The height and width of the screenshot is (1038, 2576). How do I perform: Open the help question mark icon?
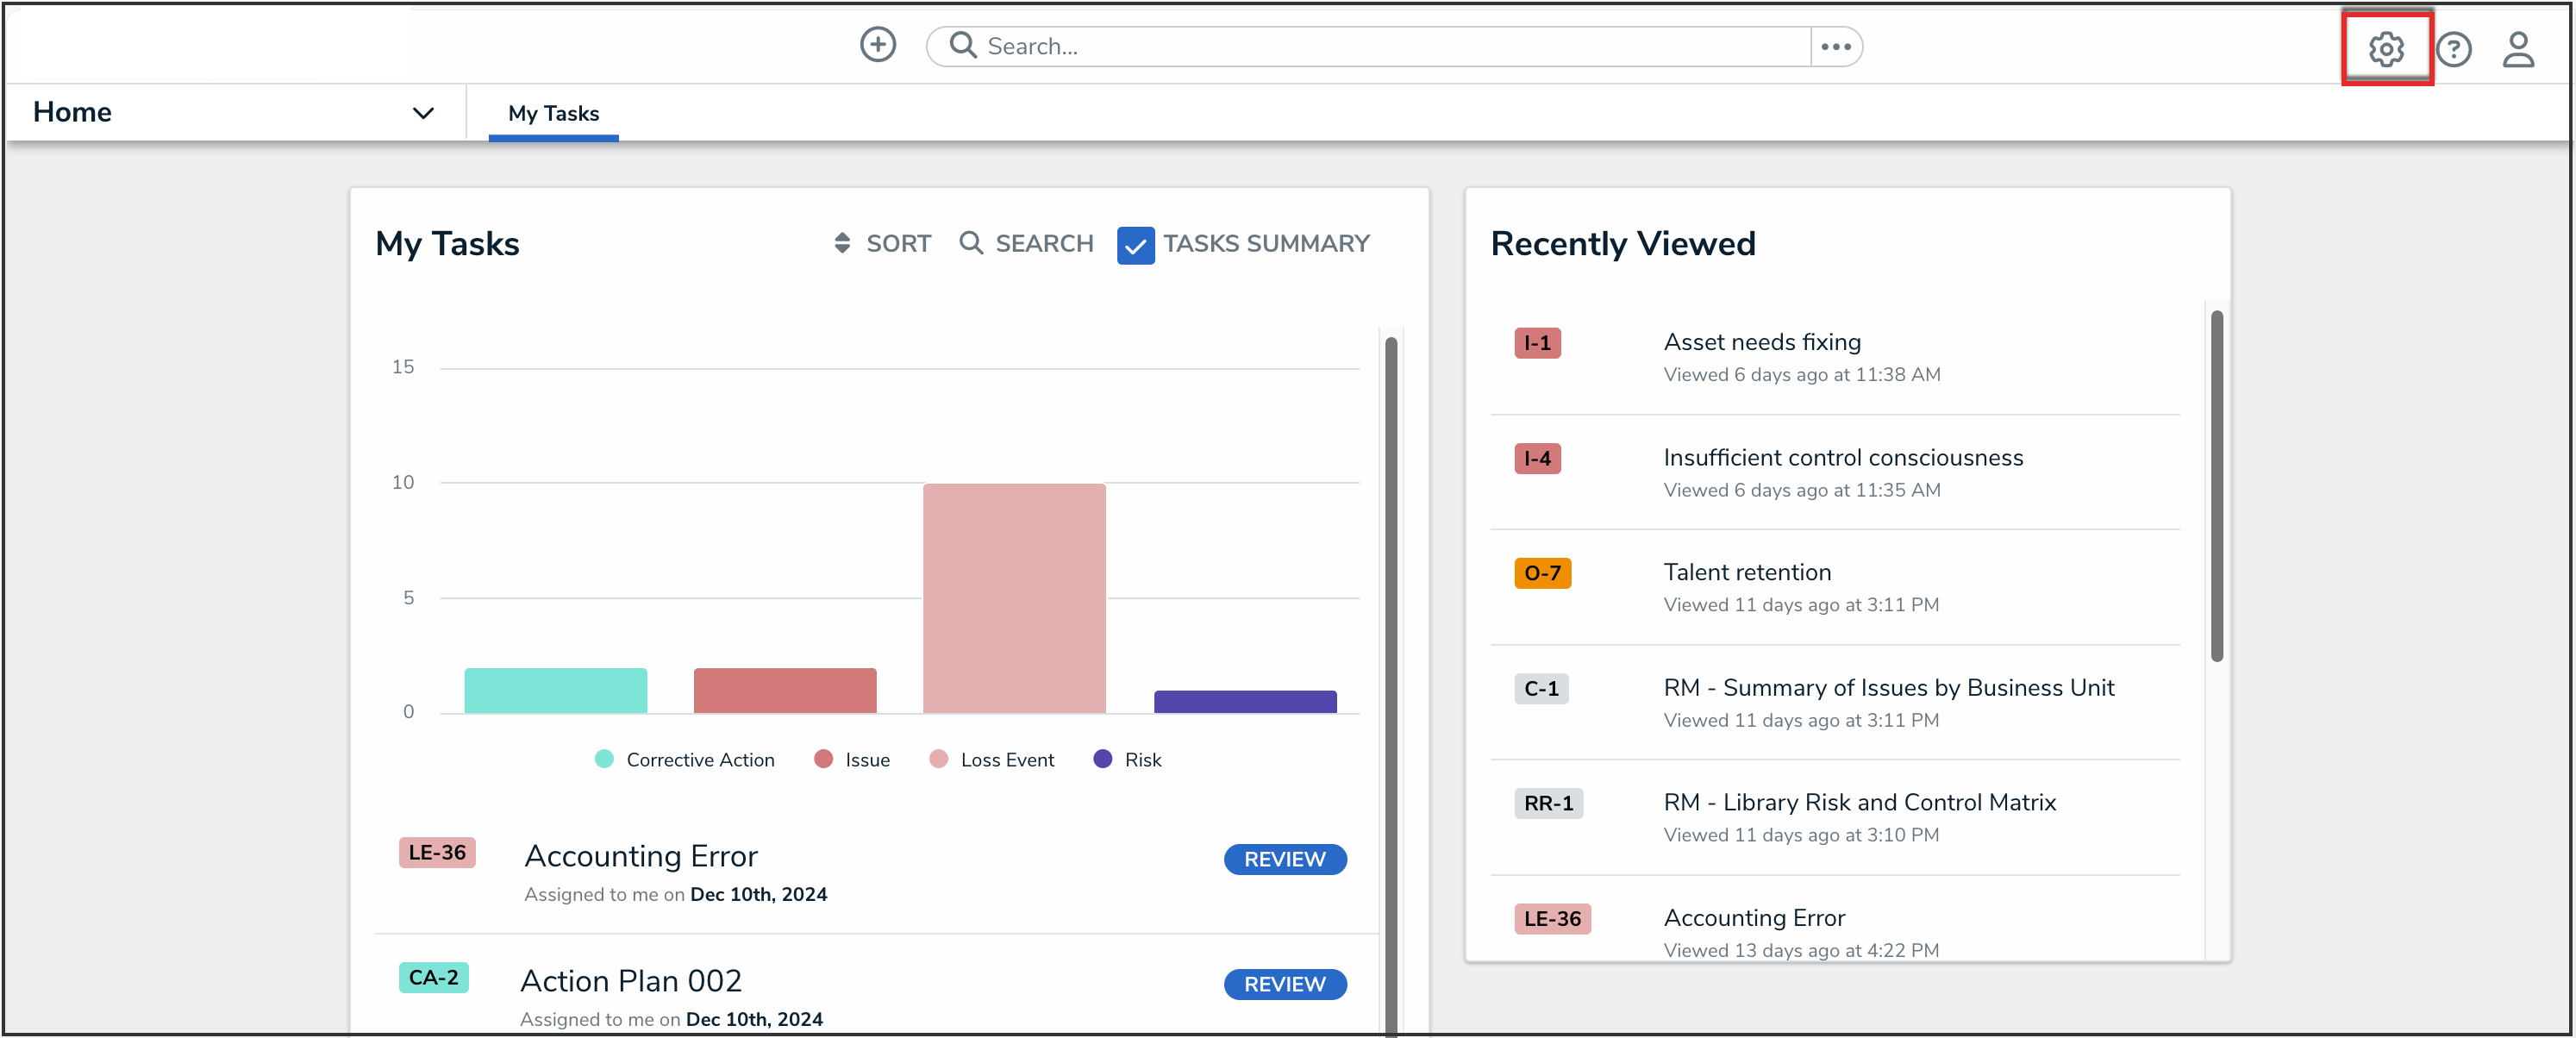click(x=2452, y=49)
